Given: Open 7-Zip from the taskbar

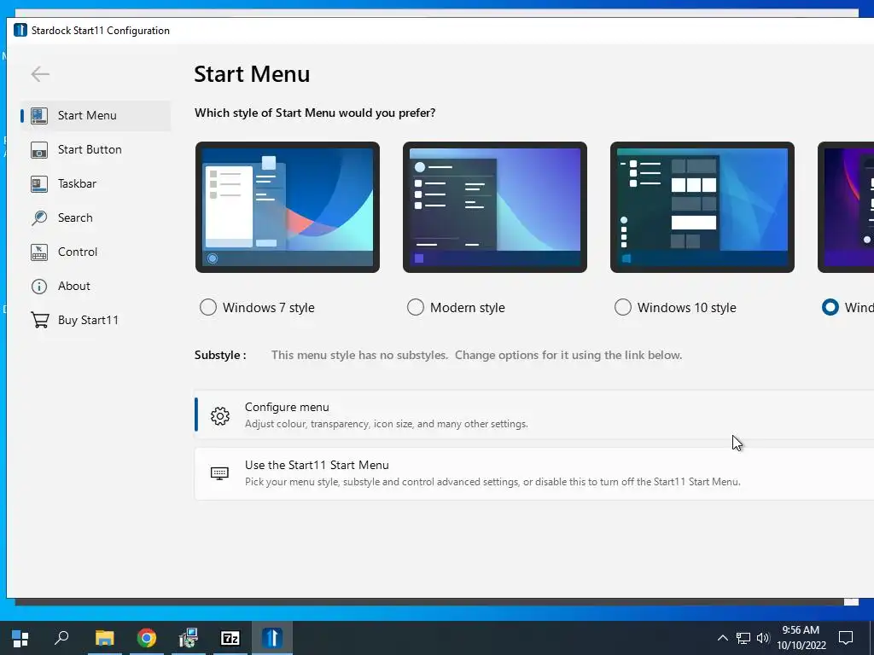Looking at the screenshot, I should click(230, 638).
